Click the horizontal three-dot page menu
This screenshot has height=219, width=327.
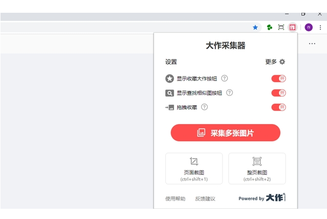point(312,43)
